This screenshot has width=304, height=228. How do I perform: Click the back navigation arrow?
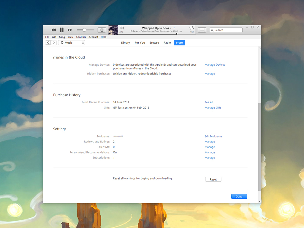[x=48, y=43]
